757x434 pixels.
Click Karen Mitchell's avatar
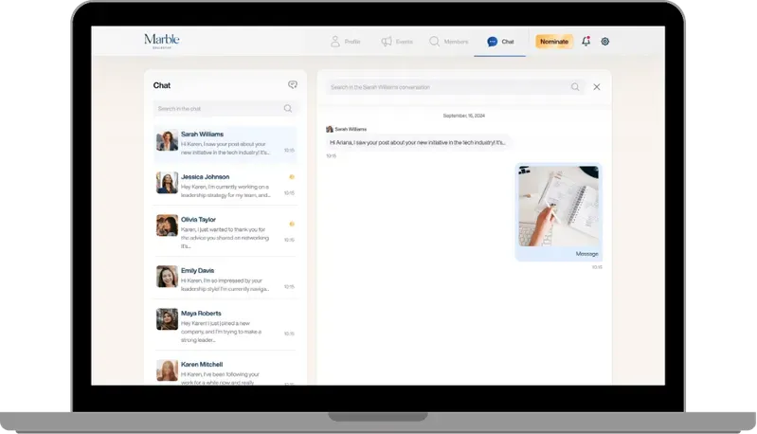167,371
